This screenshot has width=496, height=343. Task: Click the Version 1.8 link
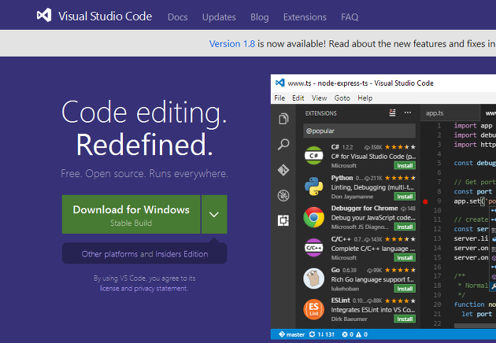click(232, 43)
